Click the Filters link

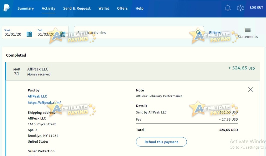coord(215,33)
